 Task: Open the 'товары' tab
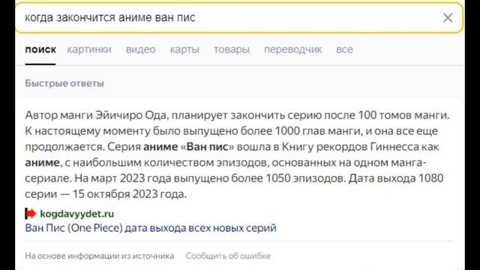(x=232, y=49)
